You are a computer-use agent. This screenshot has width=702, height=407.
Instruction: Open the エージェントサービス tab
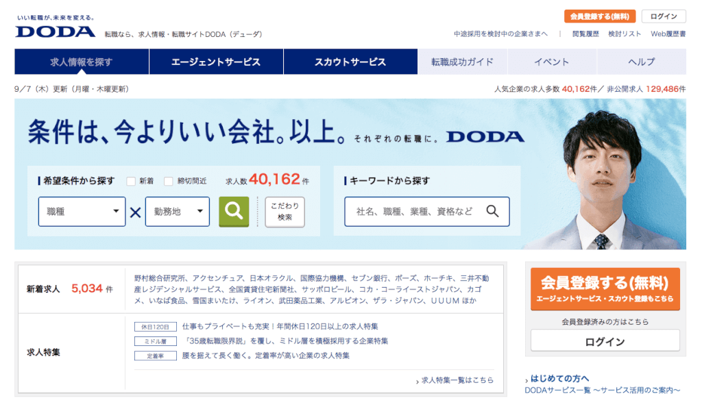click(216, 62)
